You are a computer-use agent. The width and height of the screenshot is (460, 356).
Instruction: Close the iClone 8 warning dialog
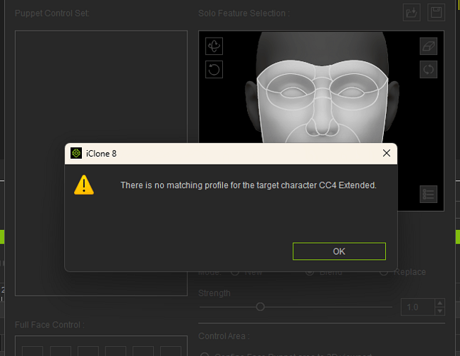click(387, 153)
